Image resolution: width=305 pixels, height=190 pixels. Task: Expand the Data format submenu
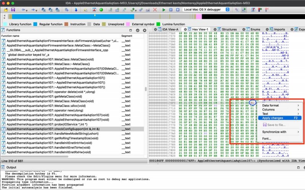pos(281,105)
